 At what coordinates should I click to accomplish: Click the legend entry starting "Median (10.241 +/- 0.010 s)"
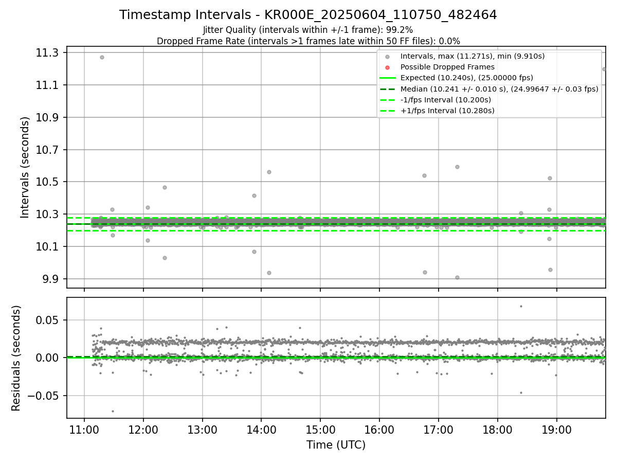(499, 89)
